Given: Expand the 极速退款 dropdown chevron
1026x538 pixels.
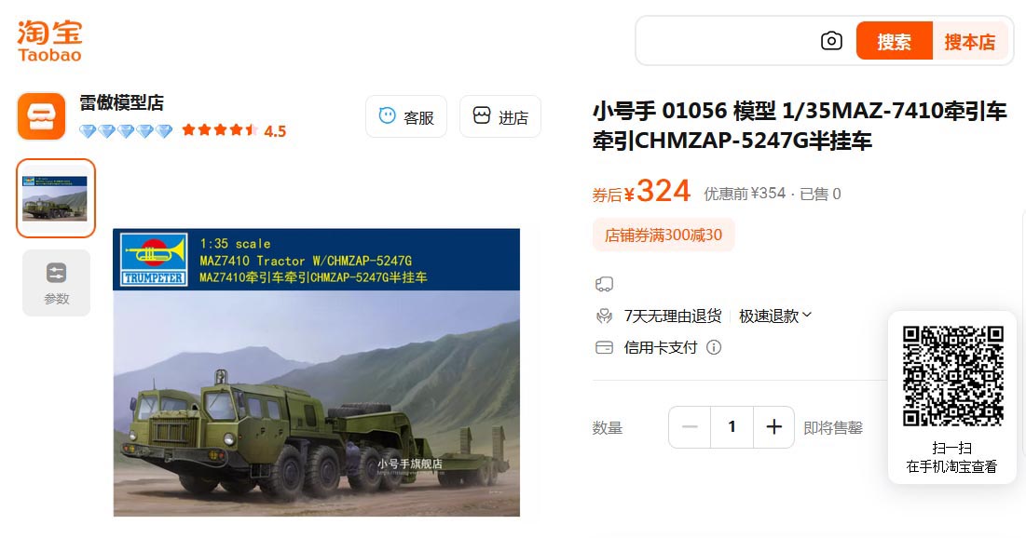Looking at the screenshot, I should 807,316.
